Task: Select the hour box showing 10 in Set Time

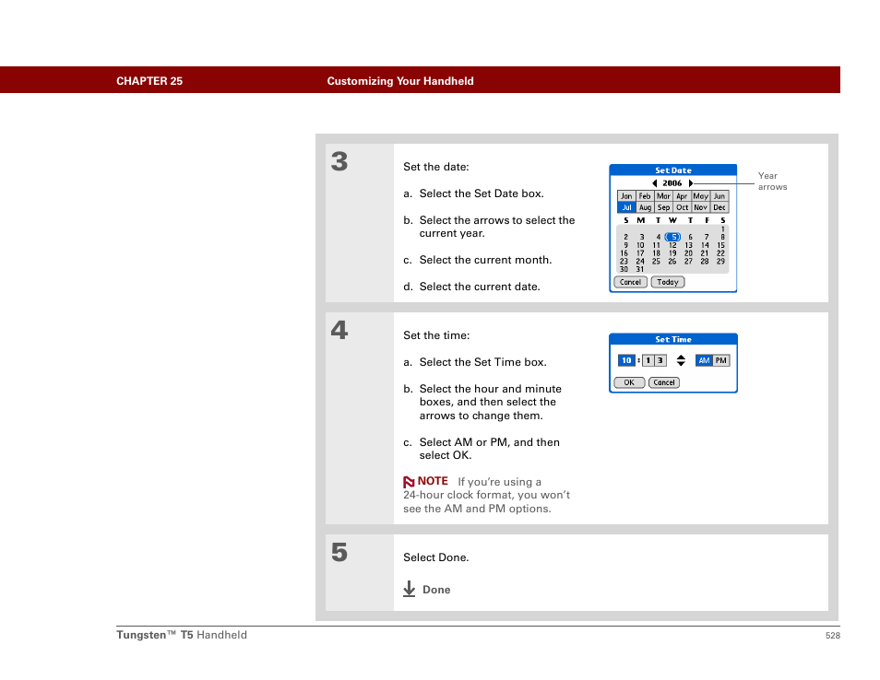Action: [626, 360]
